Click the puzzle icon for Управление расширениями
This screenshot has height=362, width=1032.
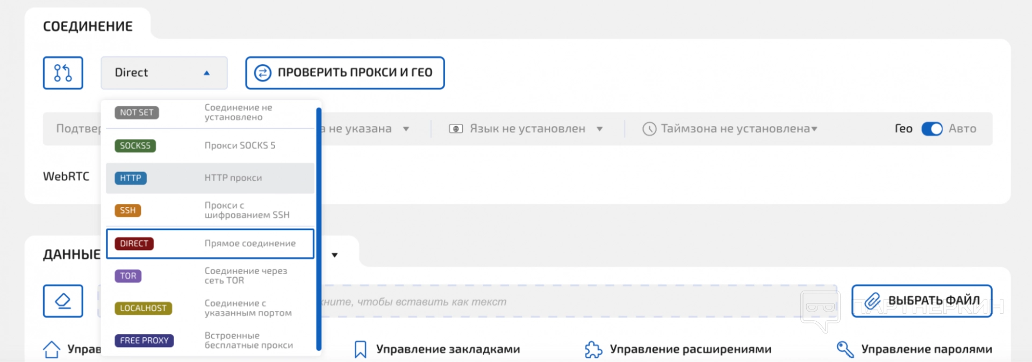pyautogui.click(x=593, y=349)
